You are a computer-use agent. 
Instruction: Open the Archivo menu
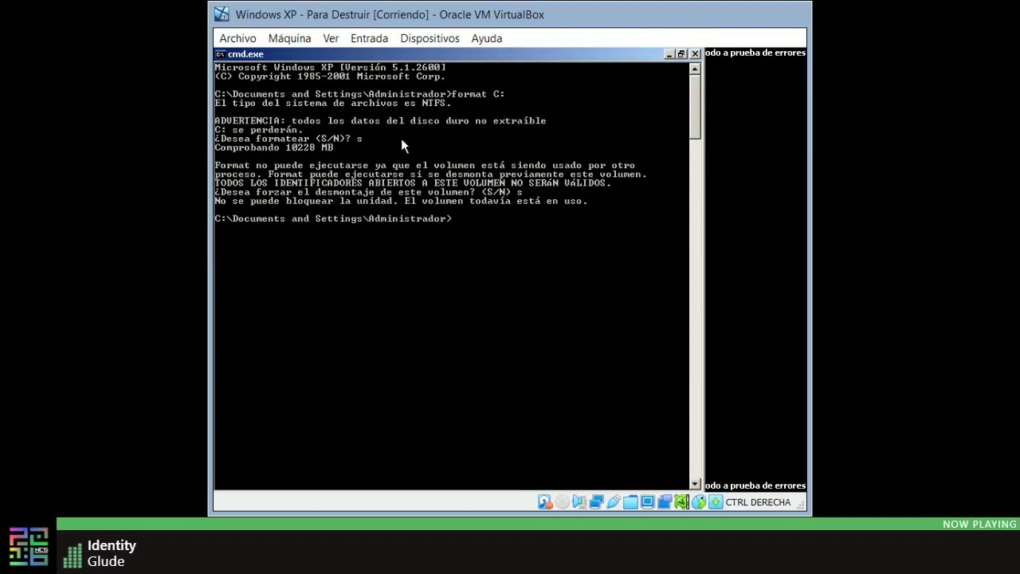click(x=237, y=38)
